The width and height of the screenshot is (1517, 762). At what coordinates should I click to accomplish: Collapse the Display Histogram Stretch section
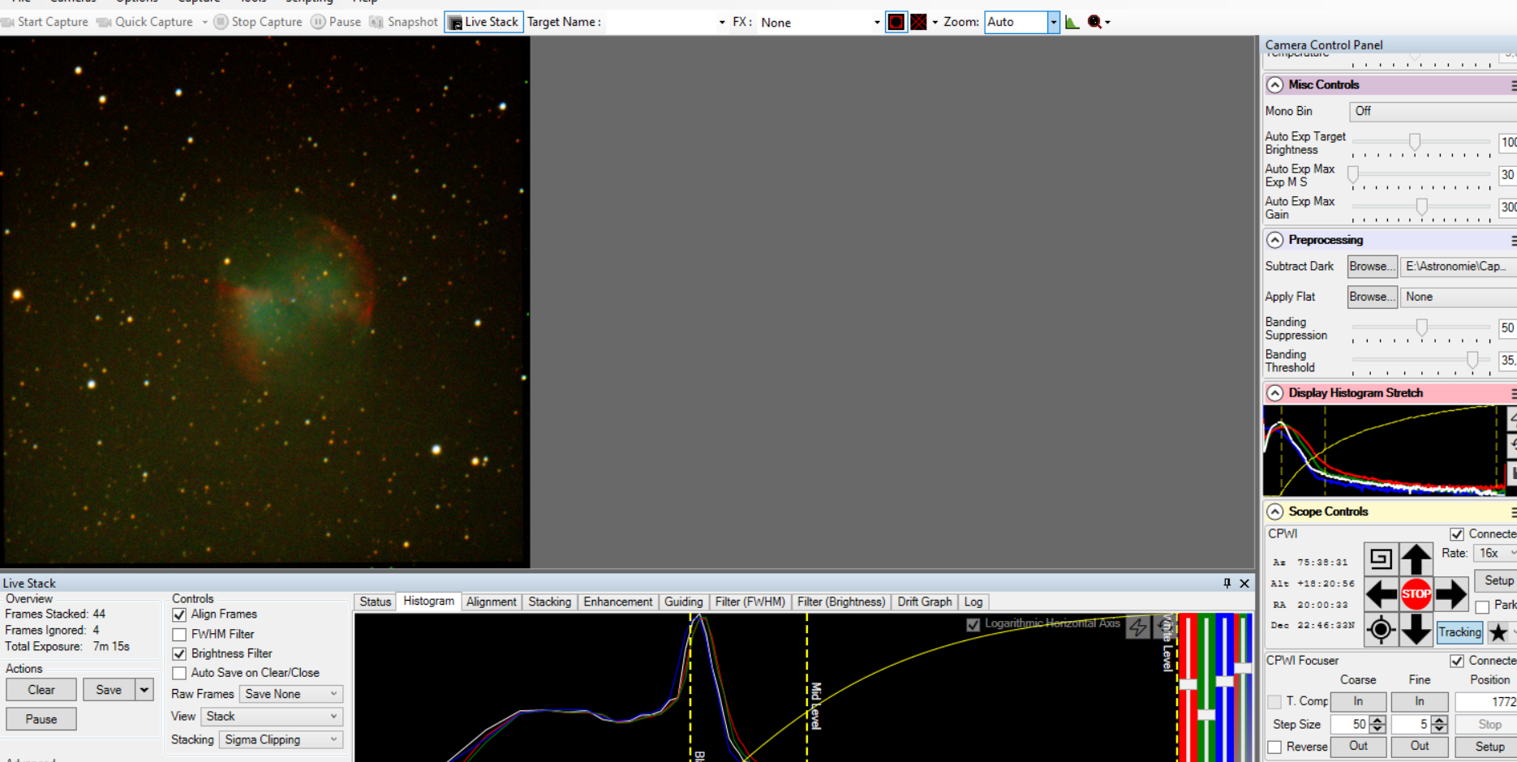tap(1275, 393)
